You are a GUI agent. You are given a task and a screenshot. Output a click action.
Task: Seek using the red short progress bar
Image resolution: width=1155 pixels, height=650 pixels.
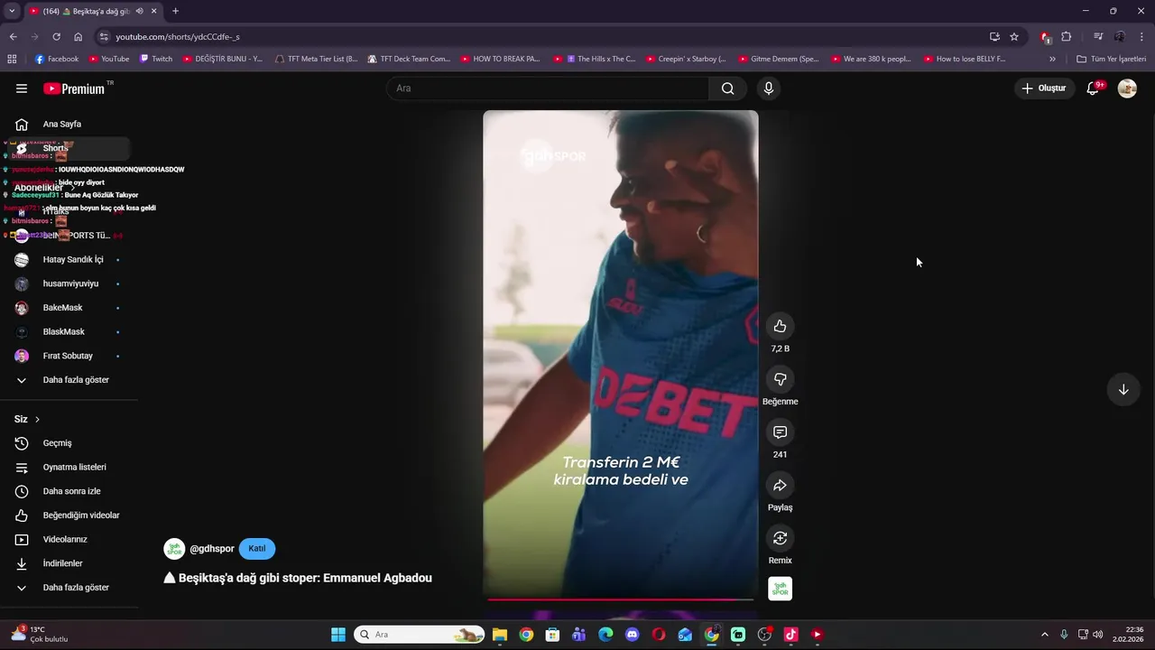621,599
